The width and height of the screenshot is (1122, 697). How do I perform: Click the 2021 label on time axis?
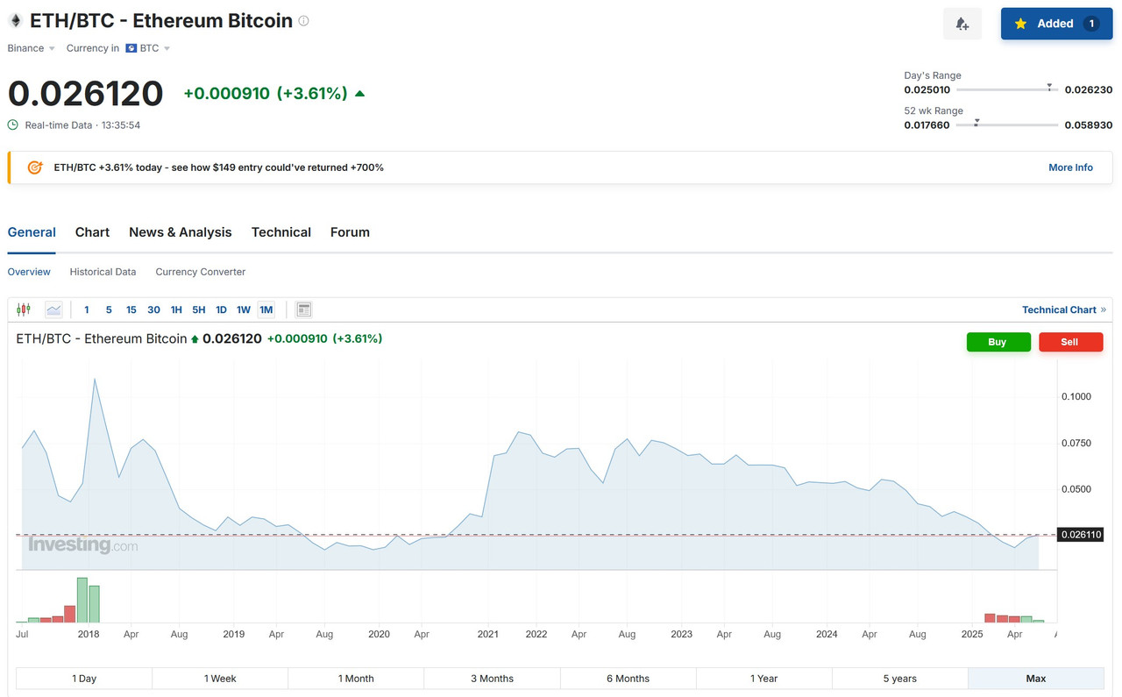[488, 634]
